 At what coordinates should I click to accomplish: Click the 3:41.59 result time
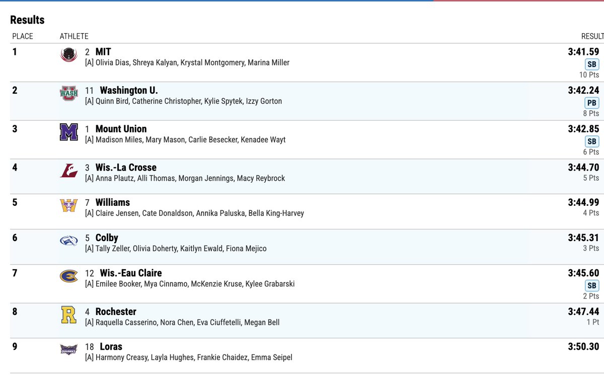(x=583, y=51)
